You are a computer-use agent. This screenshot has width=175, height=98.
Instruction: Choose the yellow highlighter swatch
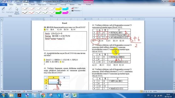pyautogui.click(x=59, y=9)
